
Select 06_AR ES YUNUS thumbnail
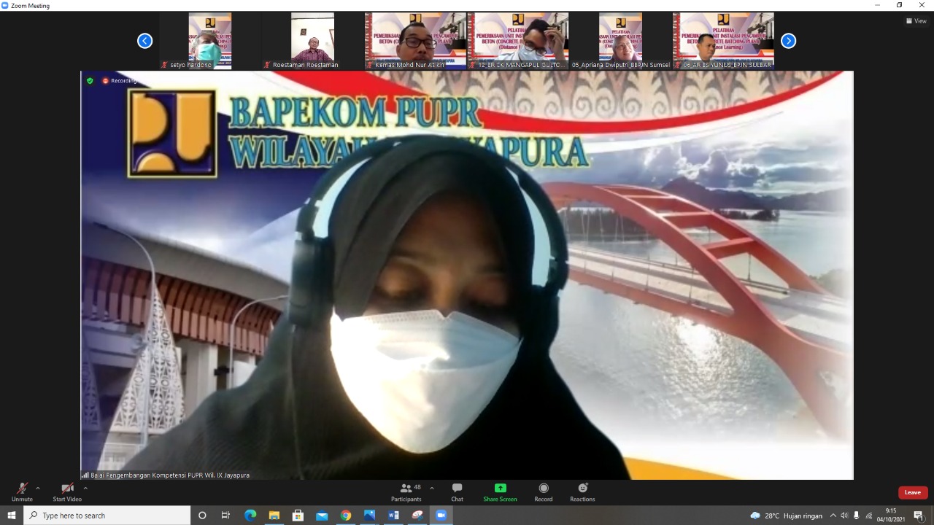(x=723, y=41)
